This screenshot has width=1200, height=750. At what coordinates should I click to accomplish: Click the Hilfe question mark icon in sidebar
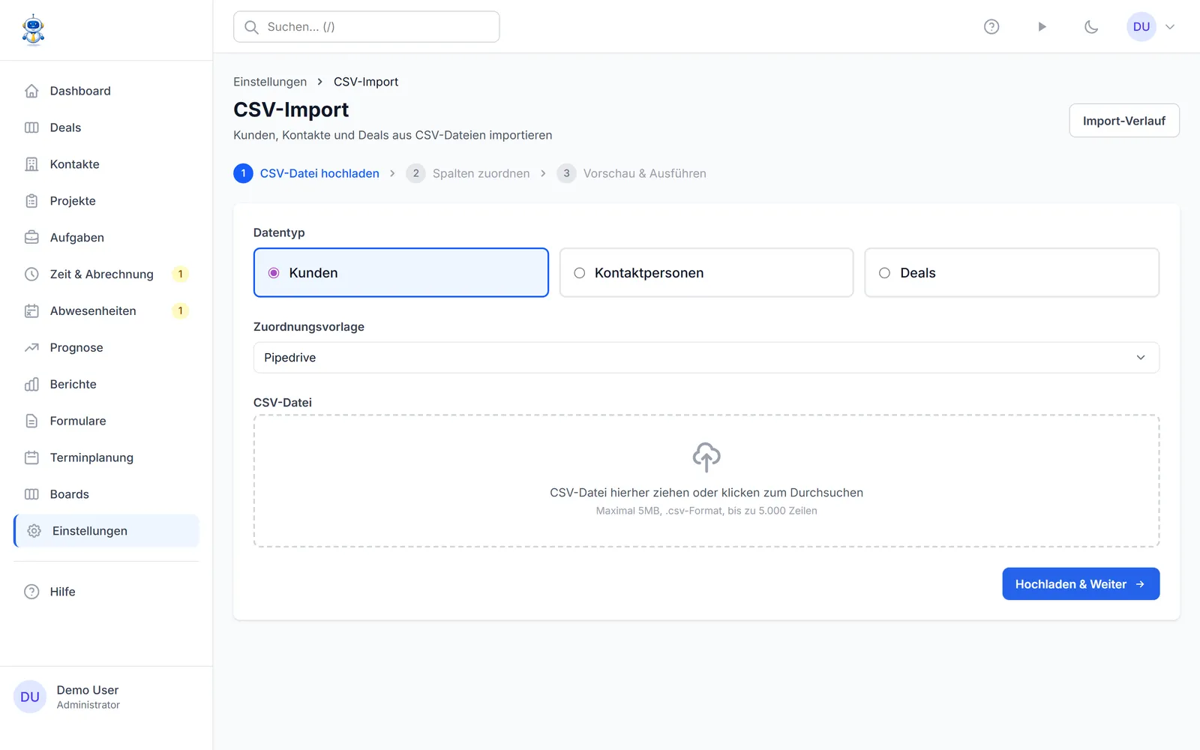coord(31,592)
